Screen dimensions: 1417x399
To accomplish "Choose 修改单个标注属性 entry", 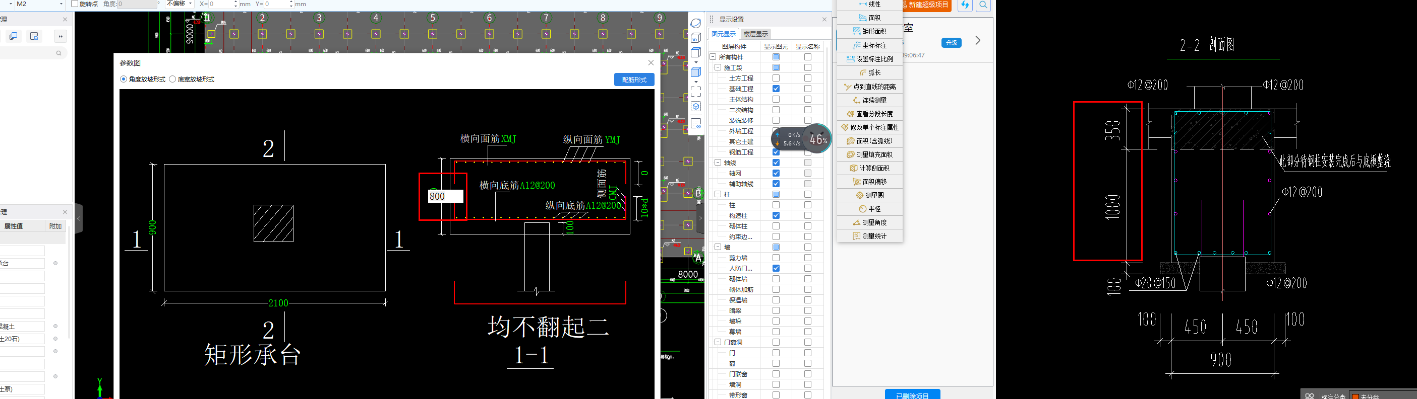I will pyautogui.click(x=869, y=127).
